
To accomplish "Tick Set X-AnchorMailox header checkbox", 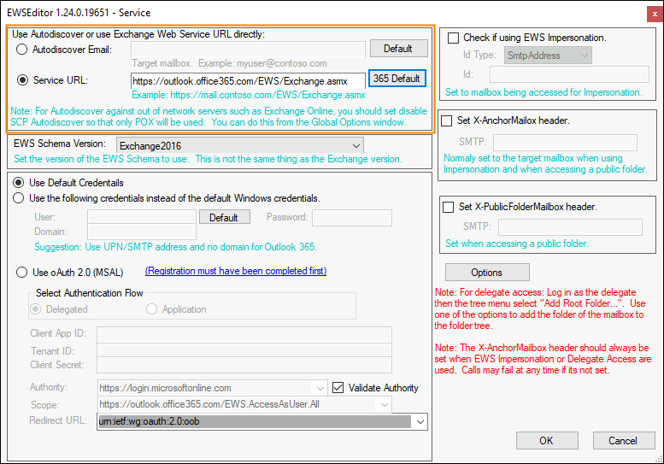I will pos(447,120).
